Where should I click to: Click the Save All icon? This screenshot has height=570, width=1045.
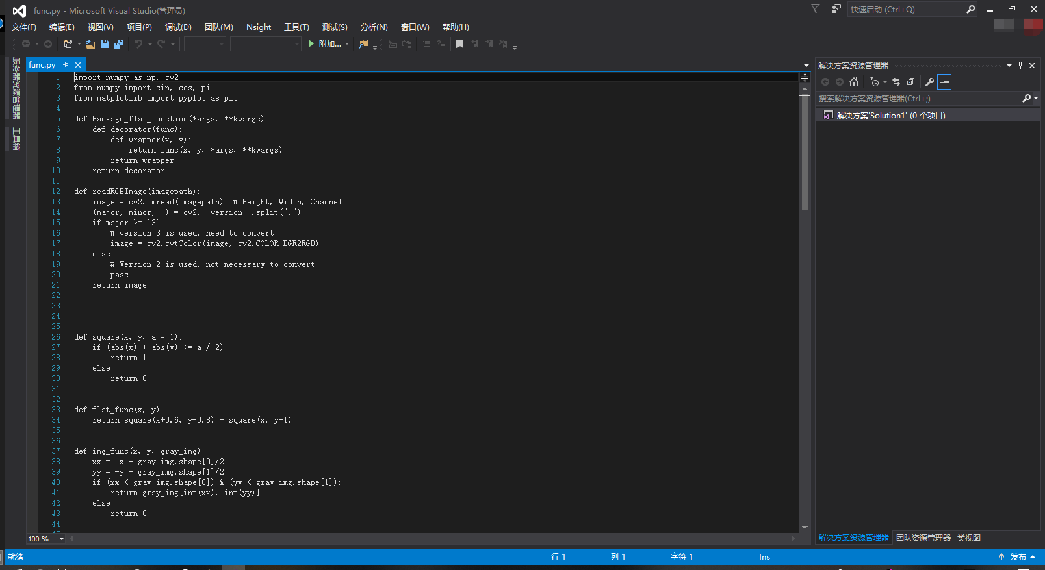click(119, 44)
